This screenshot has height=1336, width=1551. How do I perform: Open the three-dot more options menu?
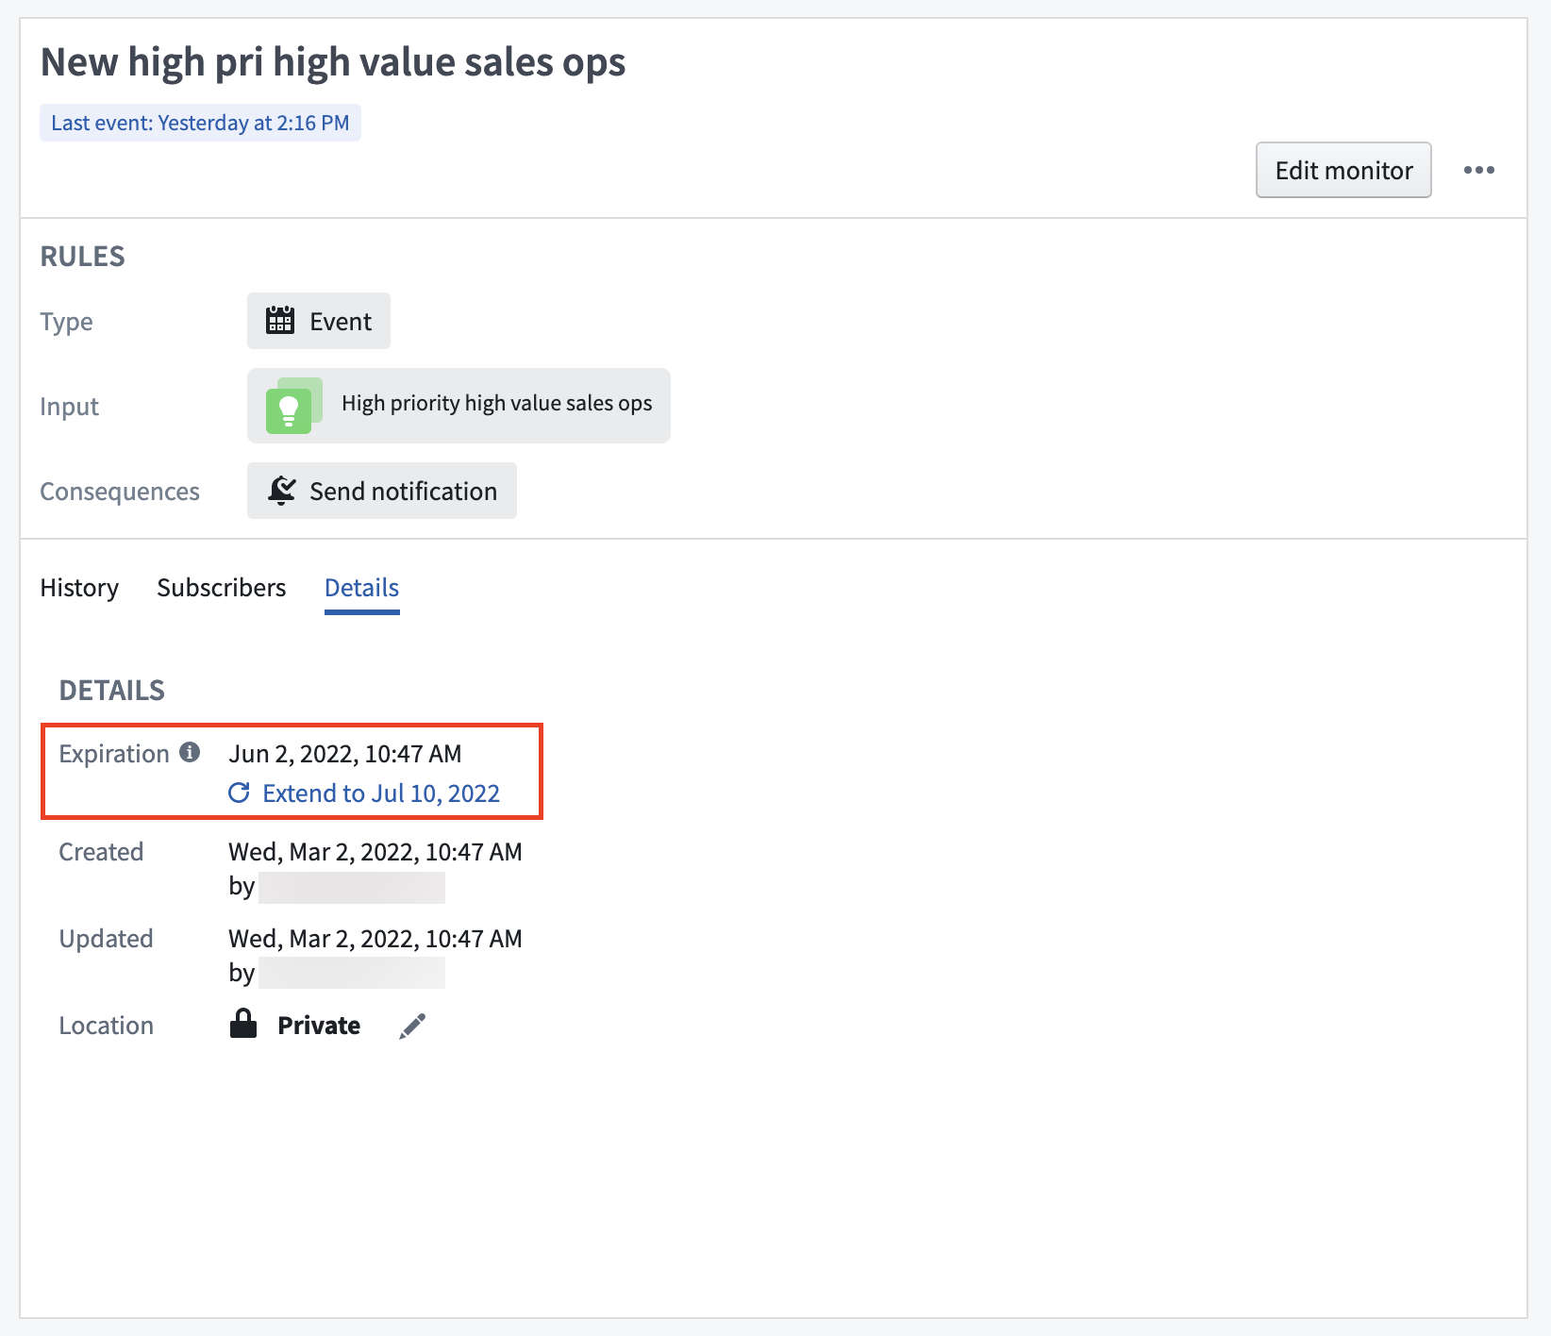click(x=1478, y=170)
